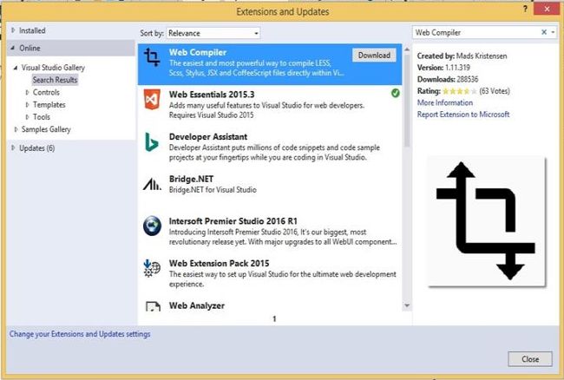
Task: Click the Bridge.NET logo icon
Action: [x=152, y=184]
